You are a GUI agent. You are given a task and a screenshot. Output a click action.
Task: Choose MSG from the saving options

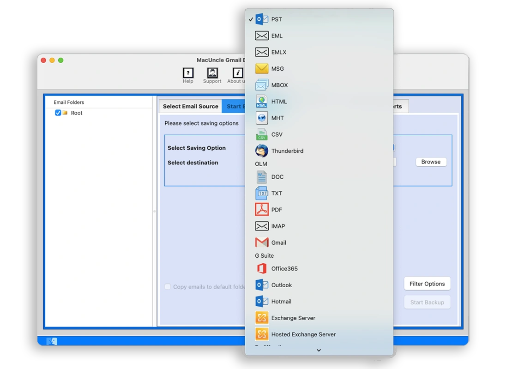pyautogui.click(x=319, y=69)
